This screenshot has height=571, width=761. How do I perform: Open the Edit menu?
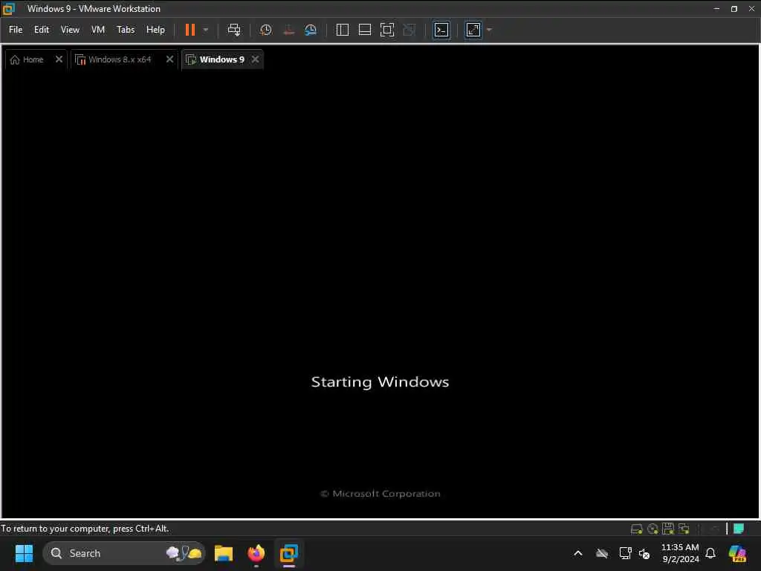click(x=42, y=30)
